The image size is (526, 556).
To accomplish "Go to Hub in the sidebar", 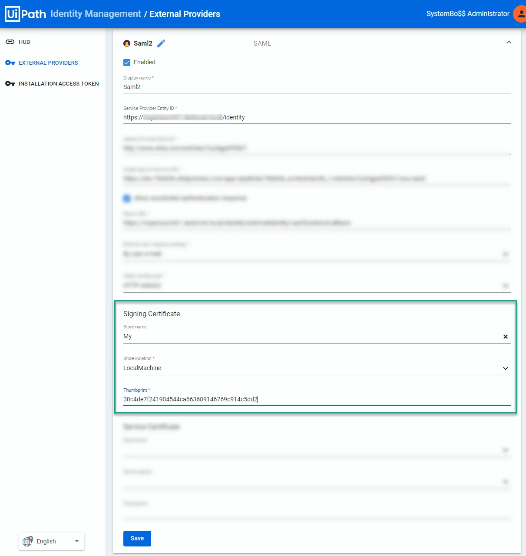I will pyautogui.click(x=24, y=42).
